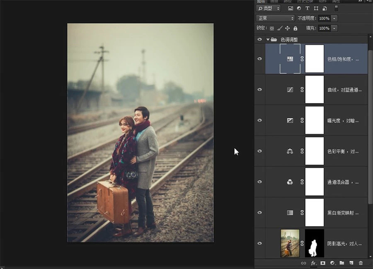The height and width of the screenshot is (269, 373).
Task: Select the silhouette mask of 阴影高光 layer
Action: pos(315,243)
